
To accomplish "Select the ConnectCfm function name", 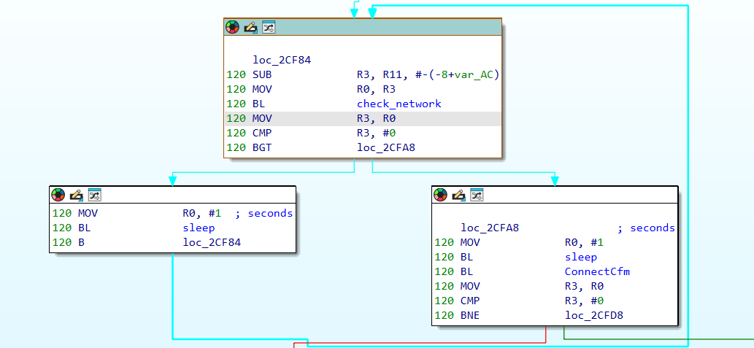I will pyautogui.click(x=597, y=271).
